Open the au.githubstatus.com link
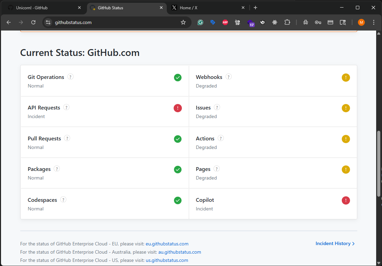 pyautogui.click(x=179, y=252)
